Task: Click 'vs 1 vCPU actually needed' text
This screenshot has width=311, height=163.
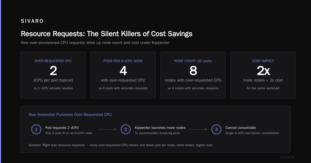Action: [53, 88]
